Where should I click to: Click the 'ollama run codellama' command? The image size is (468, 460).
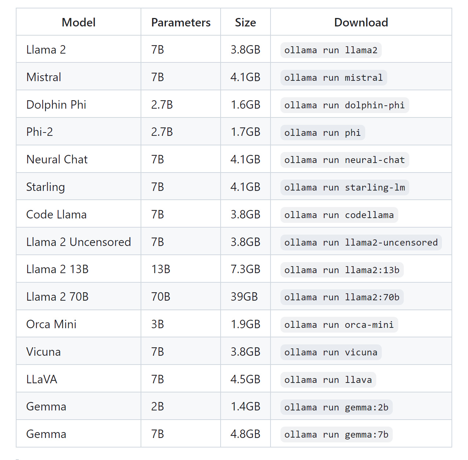339,215
